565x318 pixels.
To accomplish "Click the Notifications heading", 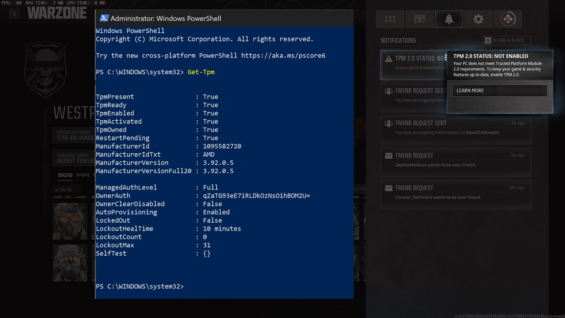I will pos(398,40).
